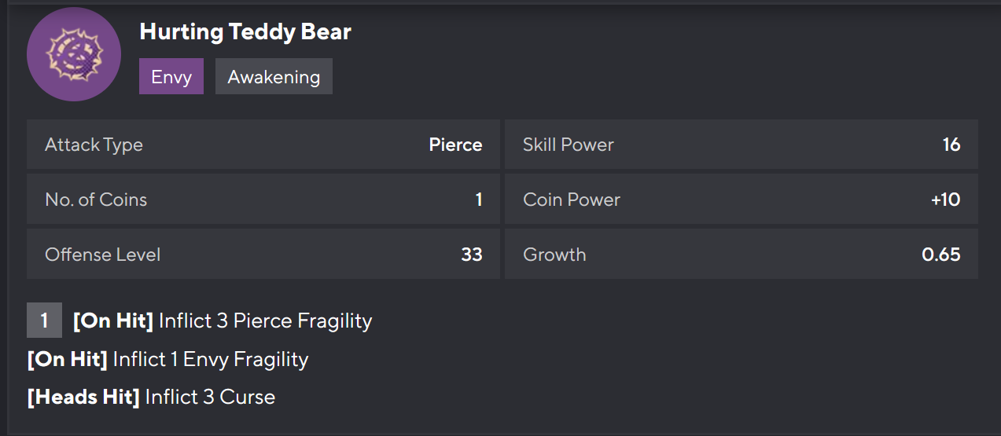Viewport: 1001px width, 436px height.
Task: Select the Envy affinity tag
Action: (x=171, y=77)
